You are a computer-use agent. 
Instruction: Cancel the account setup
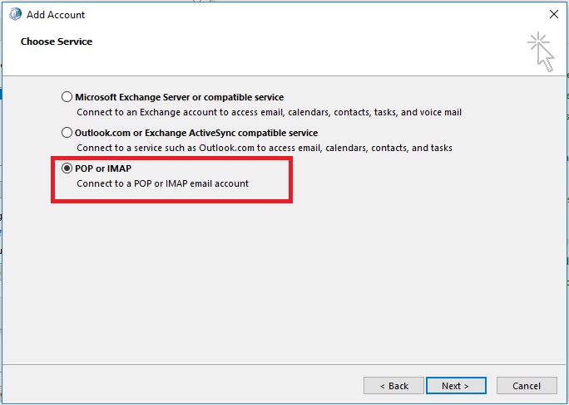(x=527, y=386)
